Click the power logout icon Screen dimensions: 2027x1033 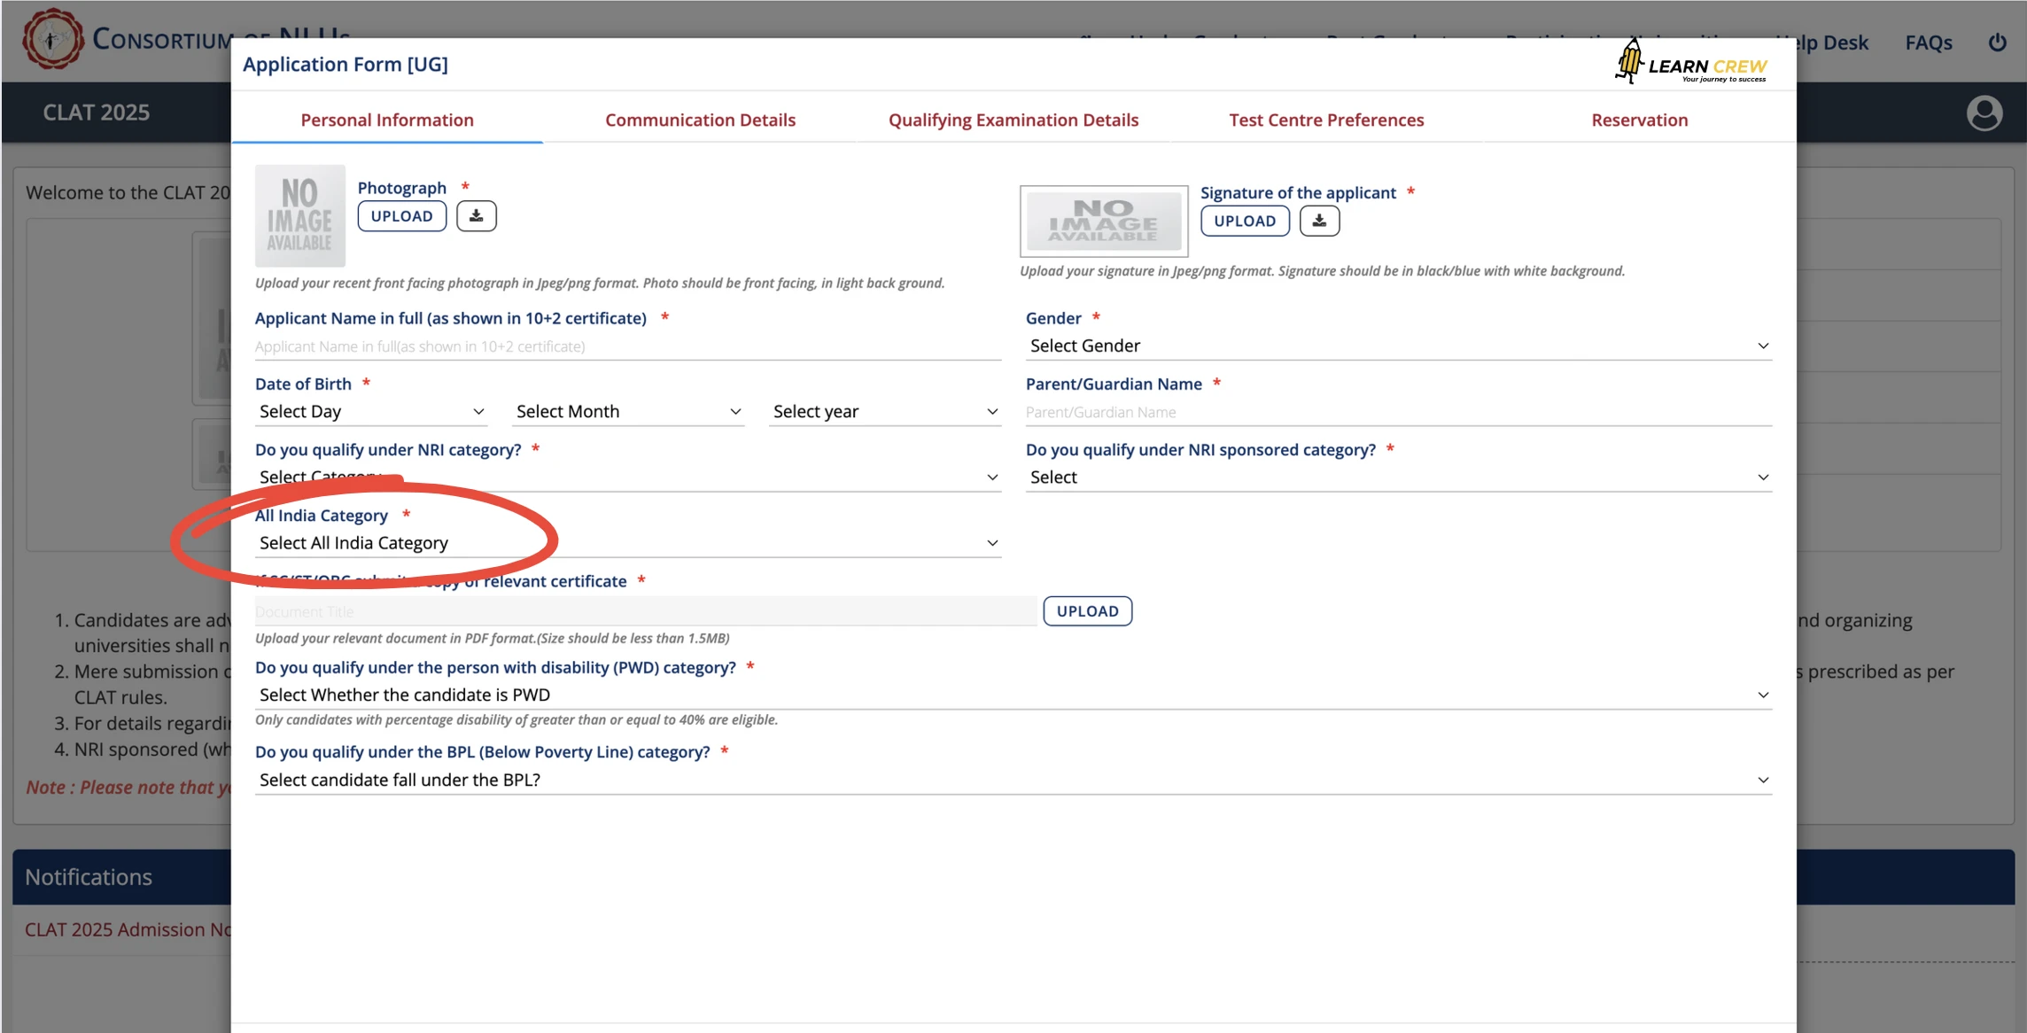(x=1997, y=42)
